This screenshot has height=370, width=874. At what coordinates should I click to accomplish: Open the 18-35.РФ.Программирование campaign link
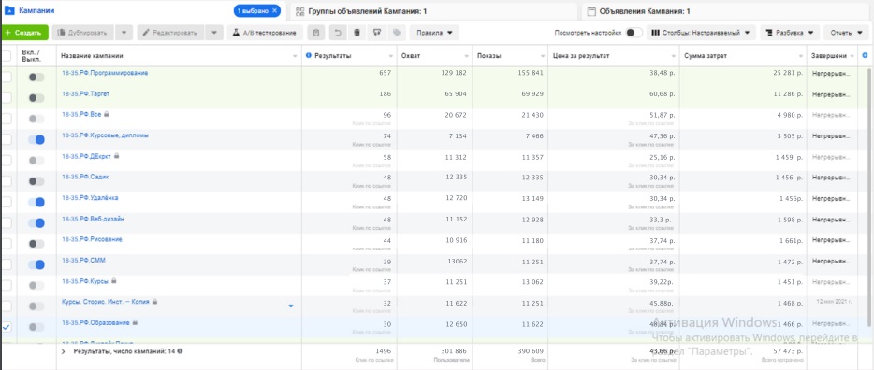(105, 73)
